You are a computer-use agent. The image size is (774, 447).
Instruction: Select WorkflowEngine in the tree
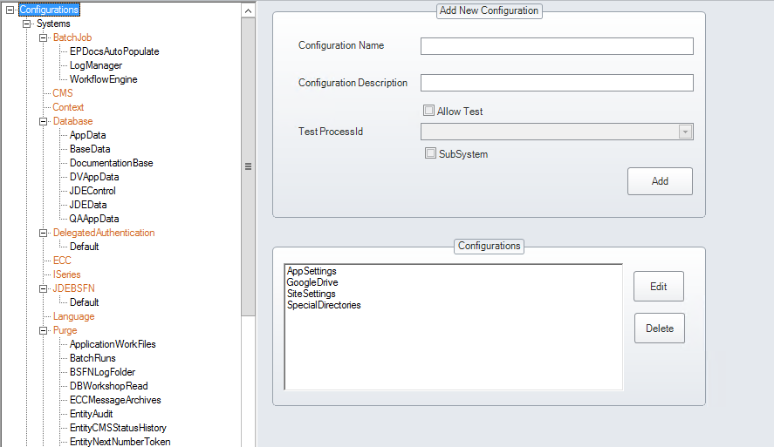103,78
